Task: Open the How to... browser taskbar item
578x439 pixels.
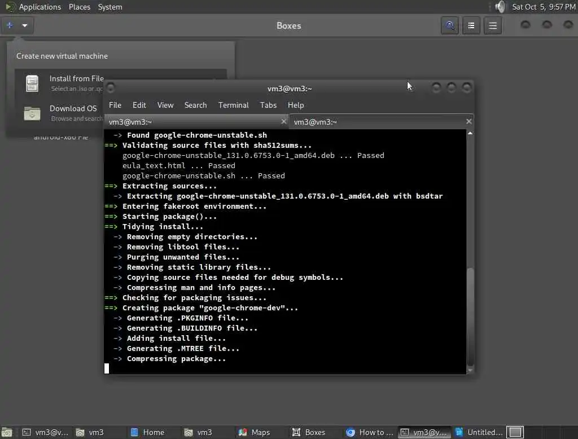Action: (370, 432)
